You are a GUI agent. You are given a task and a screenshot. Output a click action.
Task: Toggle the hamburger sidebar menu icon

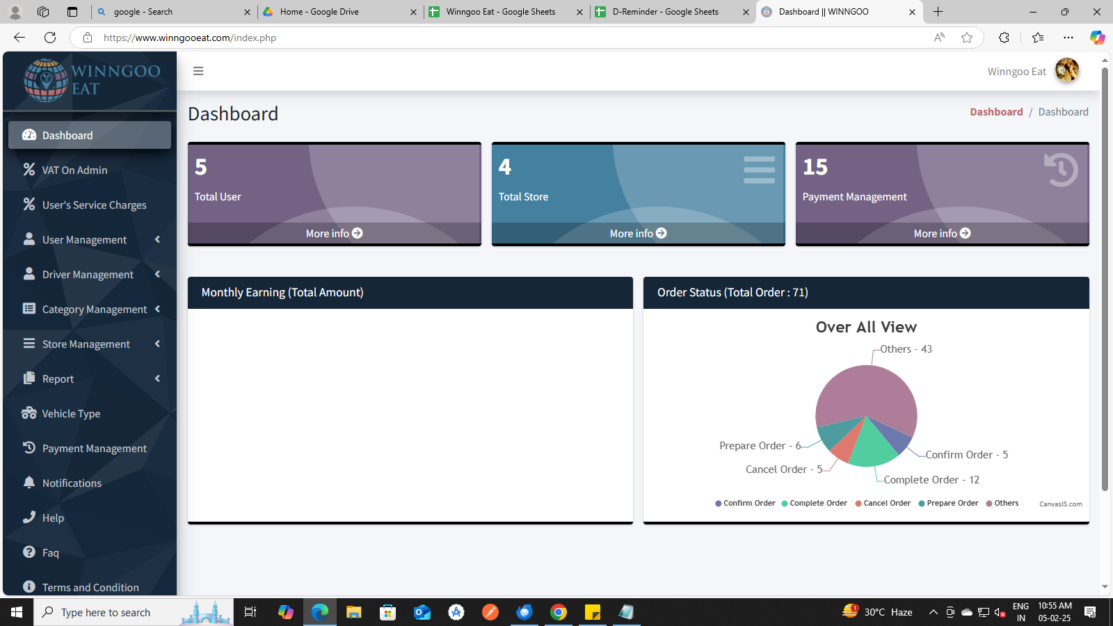pyautogui.click(x=198, y=71)
